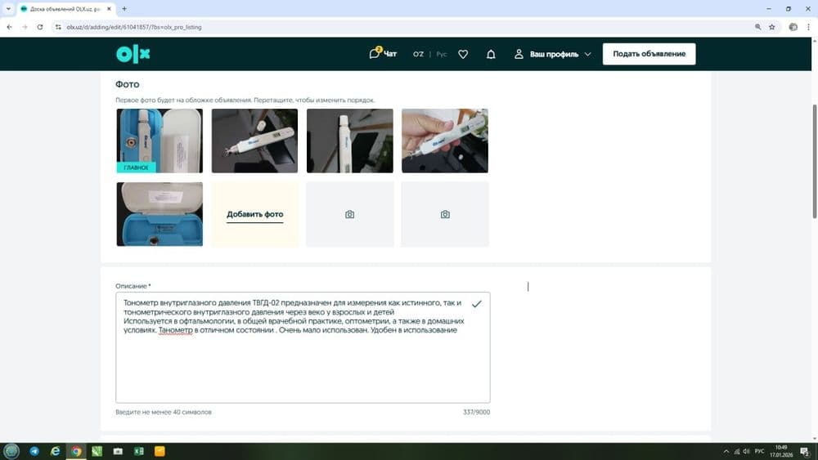Click inside the Описание text area
This screenshot has height=460, width=818.
tap(303, 347)
